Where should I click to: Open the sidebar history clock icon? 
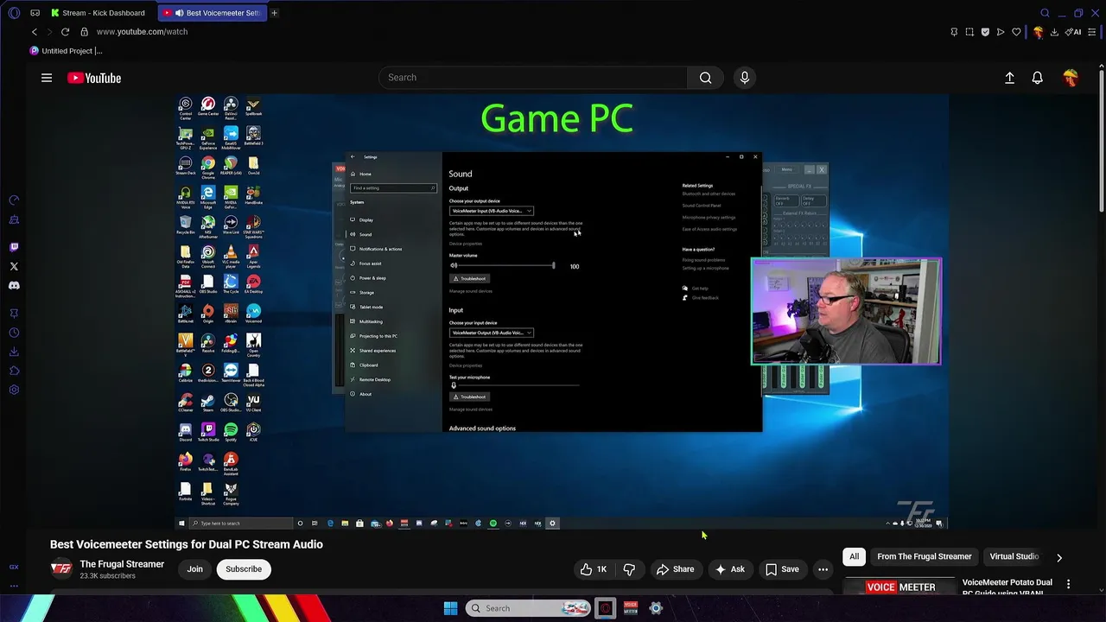point(14,333)
